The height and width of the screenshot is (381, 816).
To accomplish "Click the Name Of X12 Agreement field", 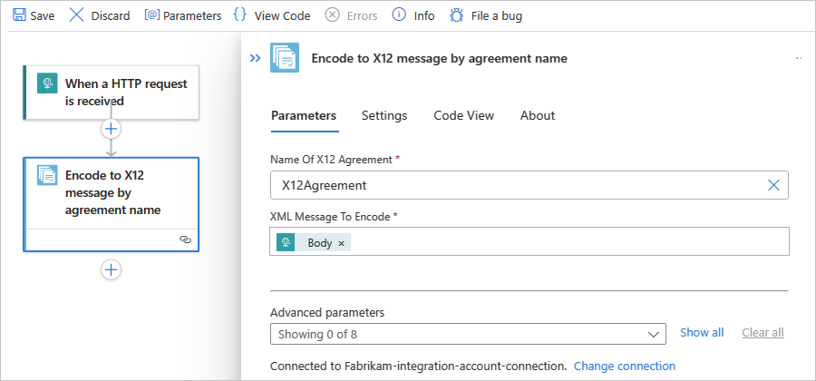I will tap(517, 185).
